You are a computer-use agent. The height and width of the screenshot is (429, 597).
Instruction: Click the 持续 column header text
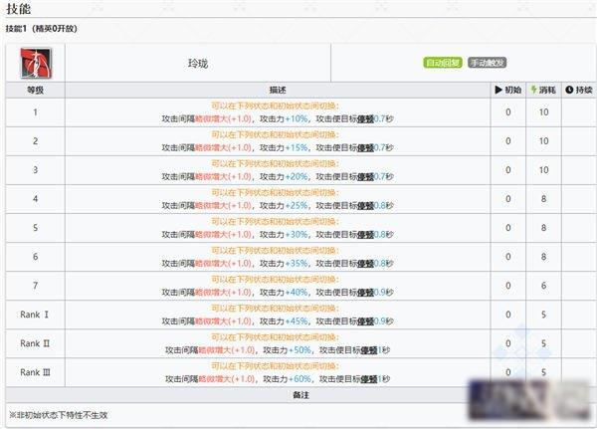(584, 90)
